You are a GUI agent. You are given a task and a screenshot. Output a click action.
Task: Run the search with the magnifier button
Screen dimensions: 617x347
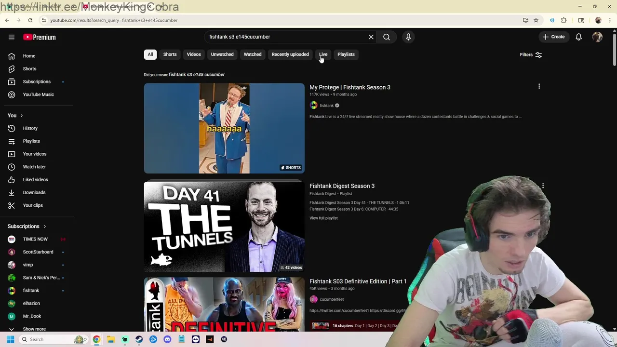387,37
